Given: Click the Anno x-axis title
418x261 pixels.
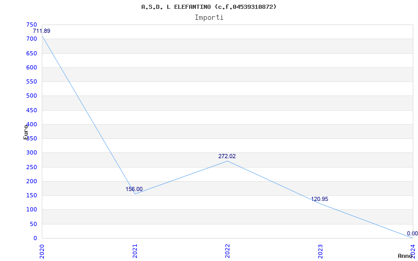Looking at the screenshot, I should pos(405,256).
